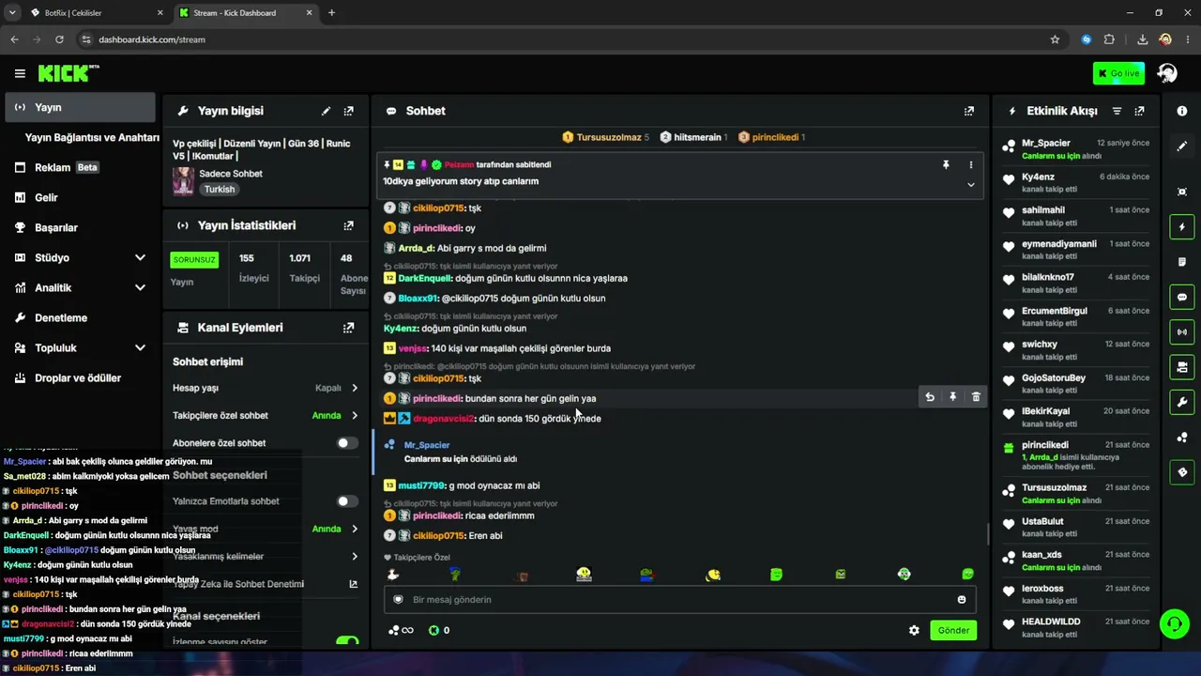Open Yapay Zeka ile Sohbet Denetimi external link

tap(354, 584)
